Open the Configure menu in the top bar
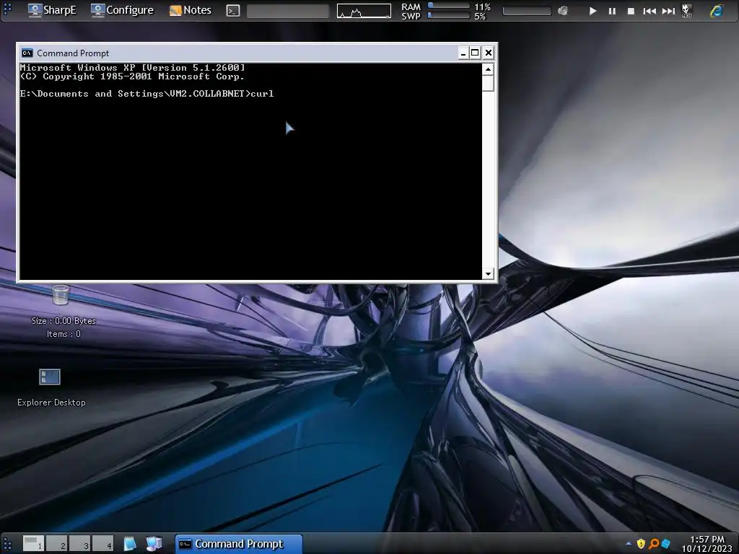The height and width of the screenshot is (554, 739). coord(122,10)
